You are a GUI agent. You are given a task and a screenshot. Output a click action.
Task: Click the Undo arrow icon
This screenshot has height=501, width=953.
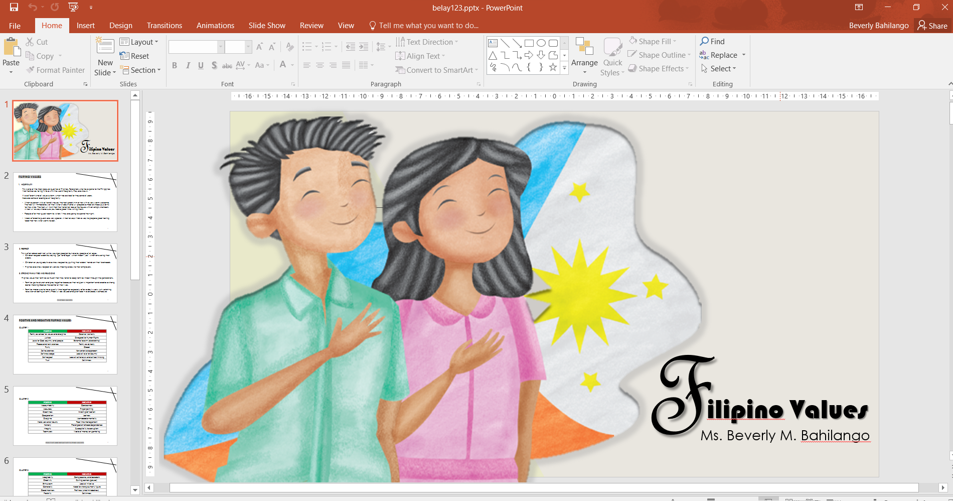(x=33, y=8)
